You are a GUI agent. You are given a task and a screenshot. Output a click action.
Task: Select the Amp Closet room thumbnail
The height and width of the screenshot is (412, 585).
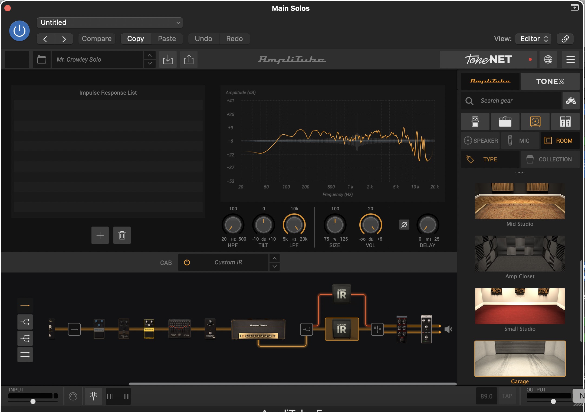tap(520, 254)
